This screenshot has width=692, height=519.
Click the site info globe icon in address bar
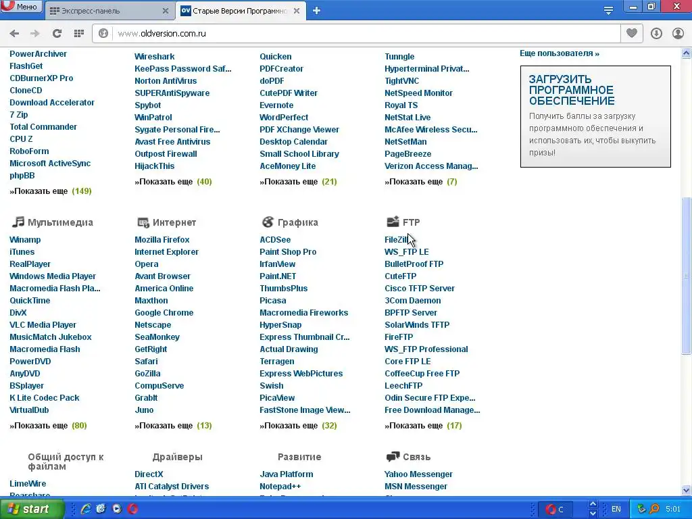tap(103, 34)
